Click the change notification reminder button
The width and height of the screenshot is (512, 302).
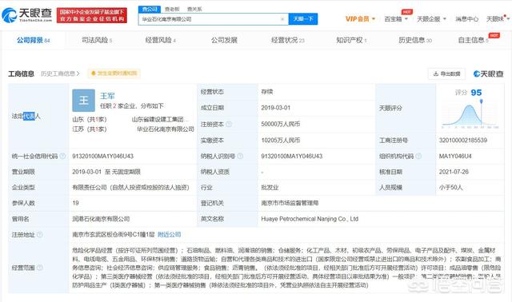(x=114, y=74)
